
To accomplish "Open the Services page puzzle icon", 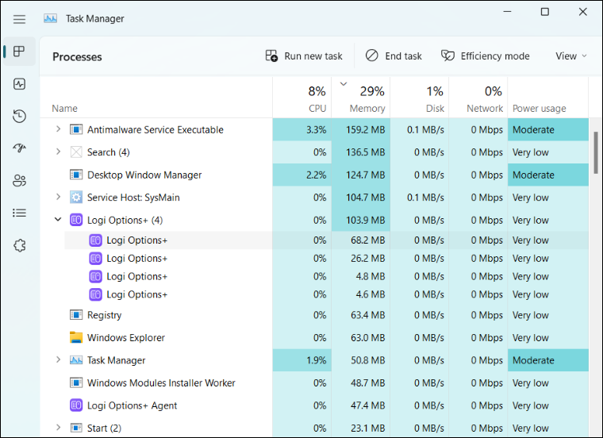I will click(19, 245).
